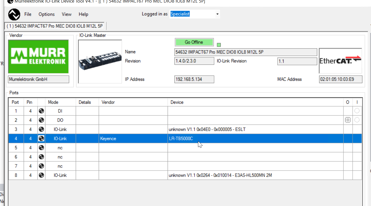
Task: Open the File menu
Action: 28,14
